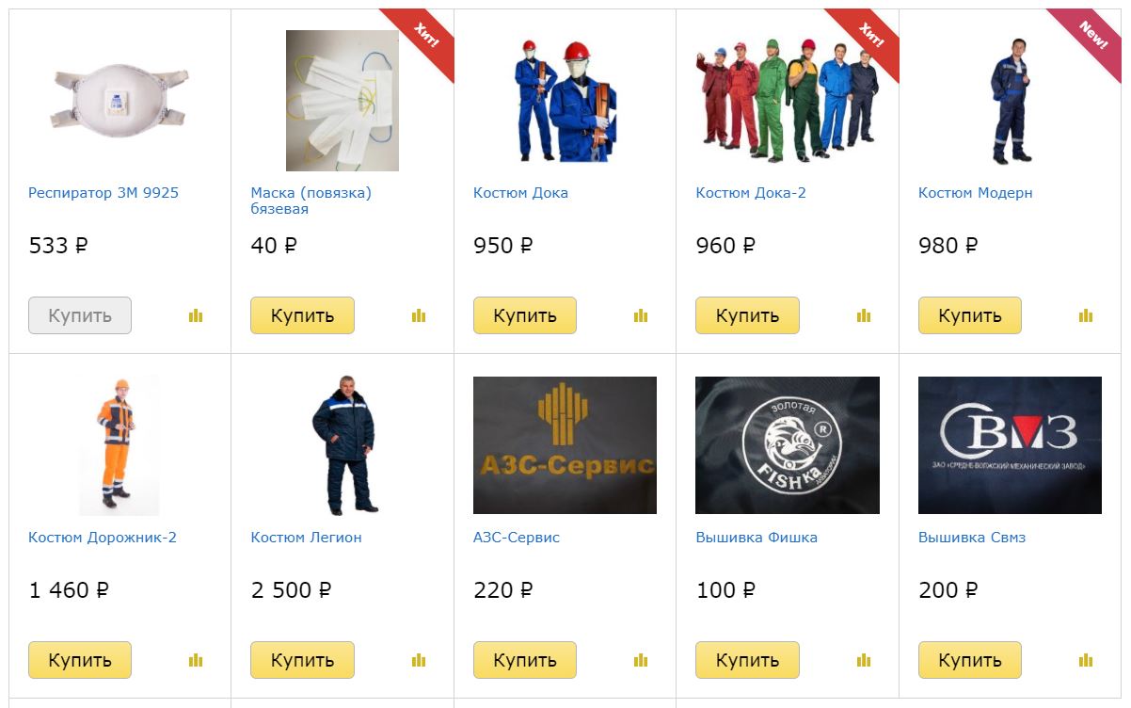The height and width of the screenshot is (708, 1131).
Task: Click Купить for Костюм Легион
Action: tap(302, 660)
